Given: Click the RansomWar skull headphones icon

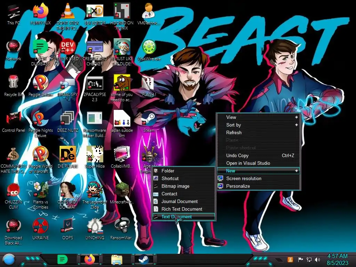Looking at the screenshot, I should (122, 229).
